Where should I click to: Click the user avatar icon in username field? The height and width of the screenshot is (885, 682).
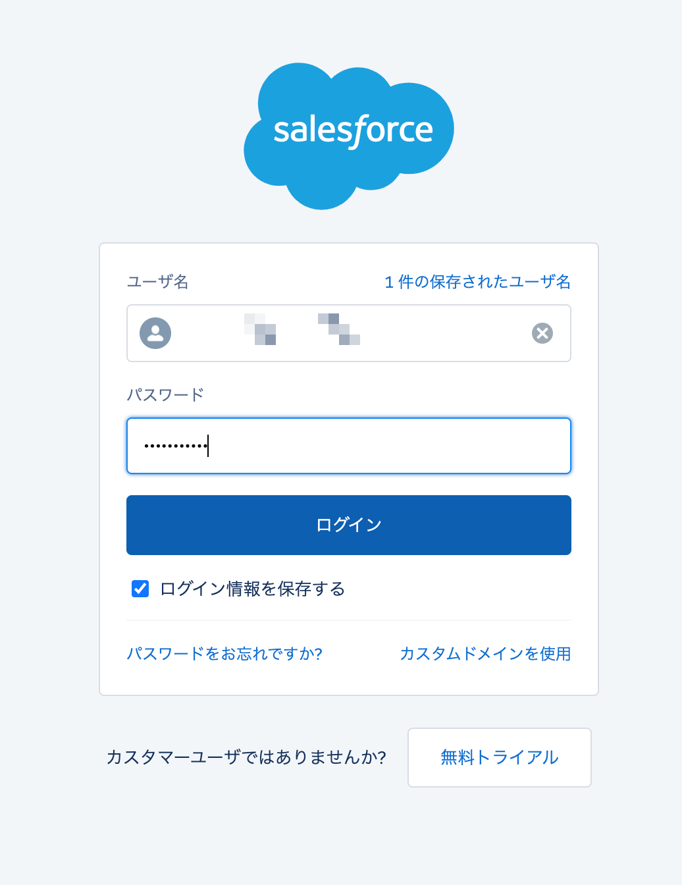(x=155, y=333)
